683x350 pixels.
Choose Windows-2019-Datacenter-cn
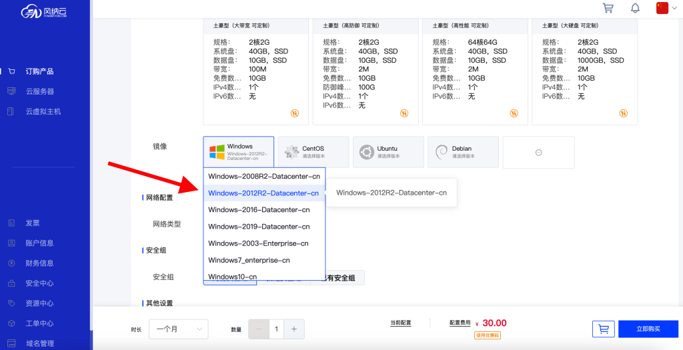[264, 227]
